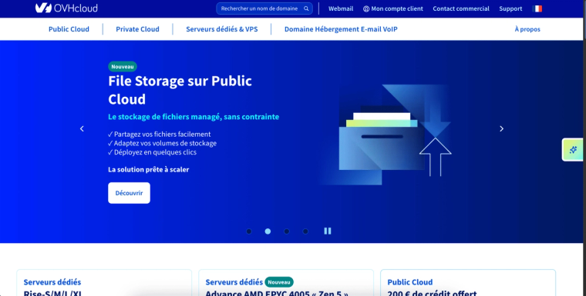Select the third carousel dot
This screenshot has width=586, height=296.
coord(287,231)
